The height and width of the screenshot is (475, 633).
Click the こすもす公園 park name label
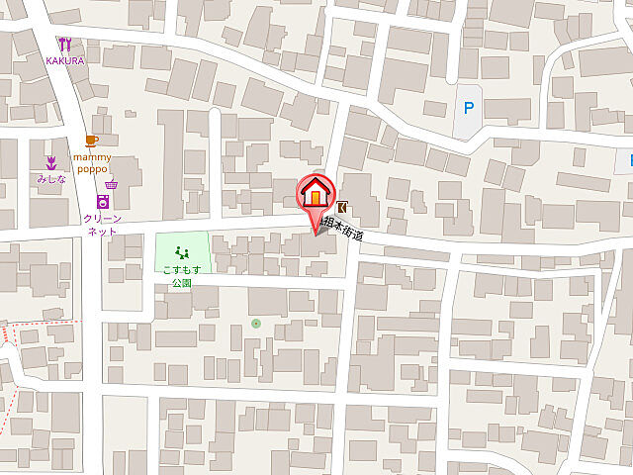tap(182, 277)
